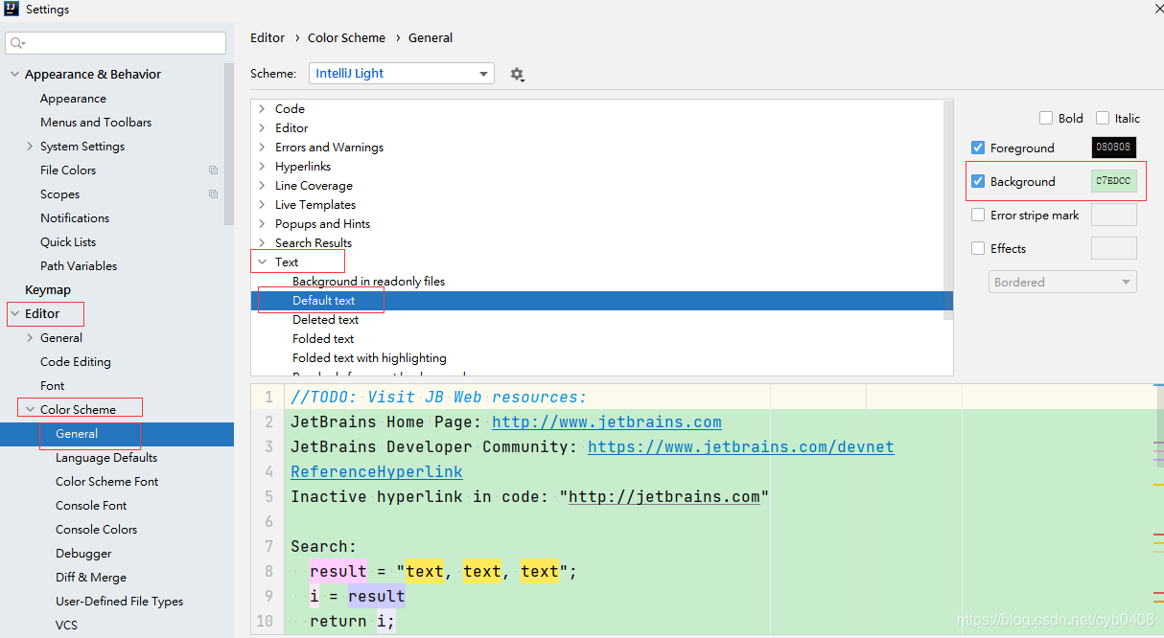
Task: Toggle the Bold checkbox
Action: click(1046, 118)
